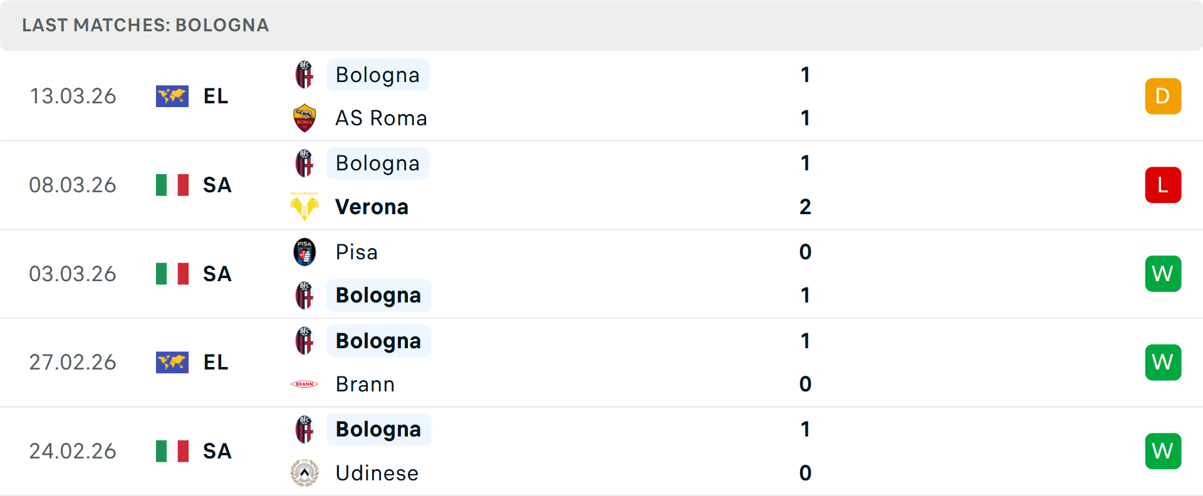
Task: Click the EL label on the 13.03.26 row
Action: click(215, 96)
